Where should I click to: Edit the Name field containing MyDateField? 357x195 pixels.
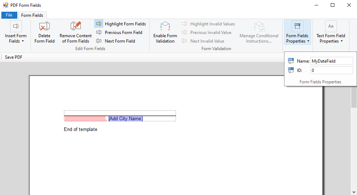[331, 61]
